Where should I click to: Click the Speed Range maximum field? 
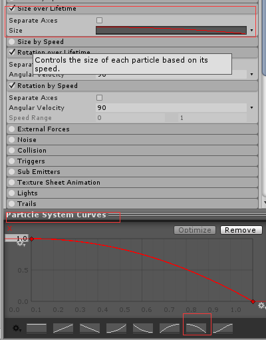(x=212, y=117)
